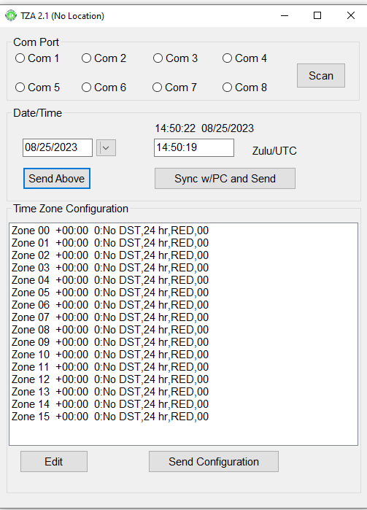Scan for available com ports
The width and height of the screenshot is (367, 510).
321,75
